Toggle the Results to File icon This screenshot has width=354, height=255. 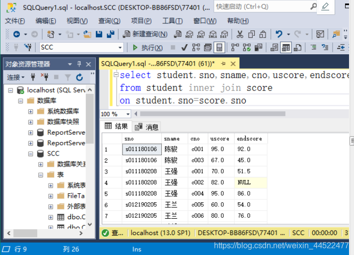coord(297,48)
